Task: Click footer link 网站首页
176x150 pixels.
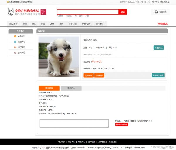Action: [x=61, y=142]
